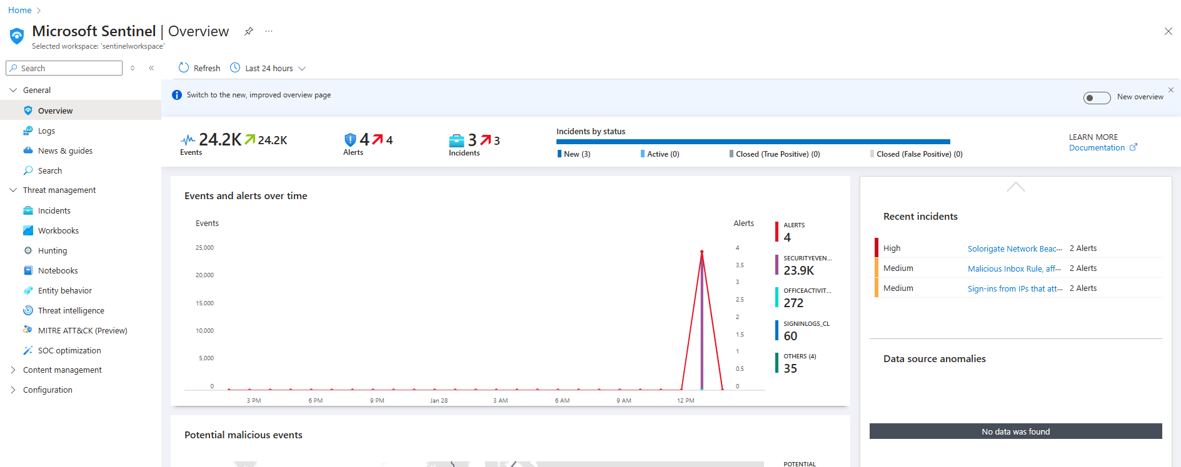Click the Refresh icon in the toolbar
Image resolution: width=1181 pixels, height=467 pixels.
(x=184, y=67)
